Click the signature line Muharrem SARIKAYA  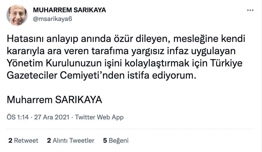pyautogui.click(x=54, y=100)
